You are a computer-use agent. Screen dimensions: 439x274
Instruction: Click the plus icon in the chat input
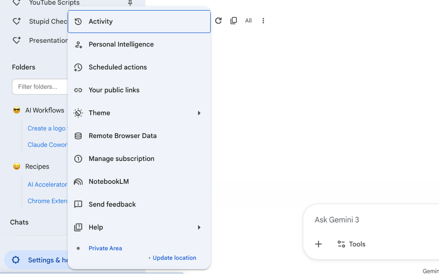click(319, 244)
